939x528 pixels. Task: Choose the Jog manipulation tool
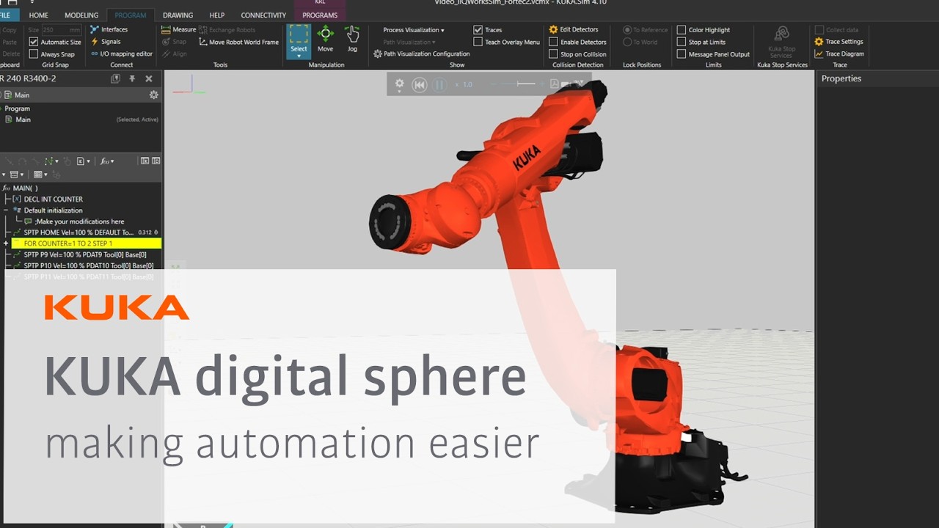click(x=352, y=40)
